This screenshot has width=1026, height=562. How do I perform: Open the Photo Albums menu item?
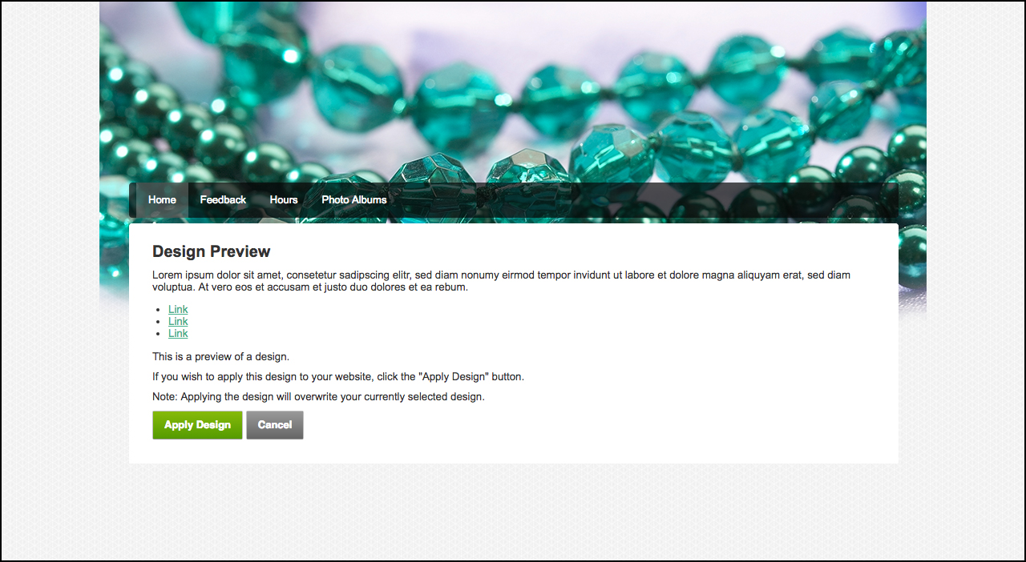point(354,200)
